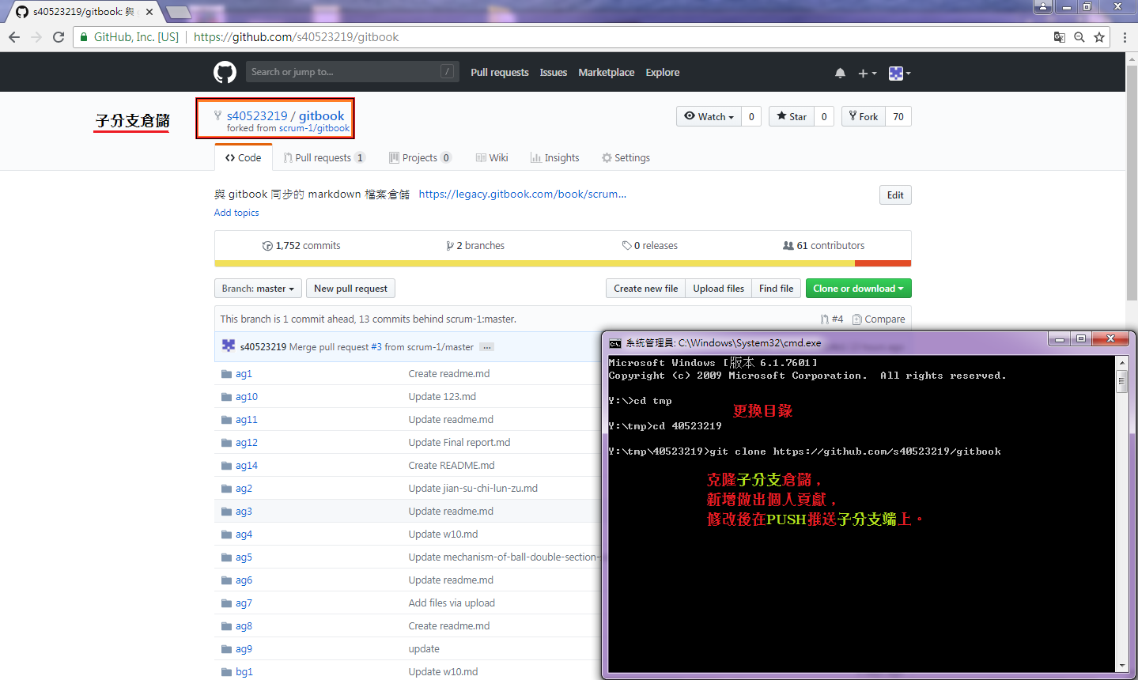
Task: Open Explore in the top navigation
Action: coord(663,73)
